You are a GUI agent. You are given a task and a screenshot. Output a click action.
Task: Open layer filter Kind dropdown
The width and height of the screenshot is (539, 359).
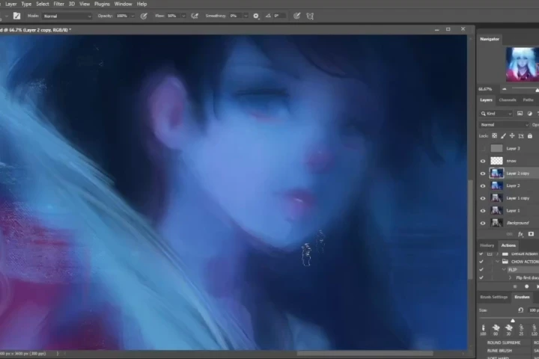pyautogui.click(x=496, y=114)
